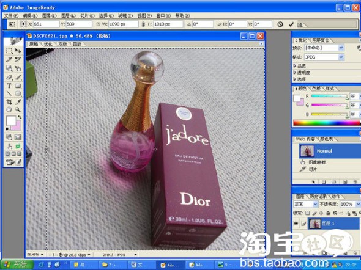Commit transform with the checkmark icon
The width and height of the screenshot is (361, 270).
291,24
